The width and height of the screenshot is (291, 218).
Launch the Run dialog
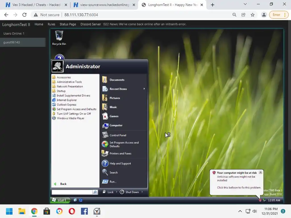click(113, 181)
